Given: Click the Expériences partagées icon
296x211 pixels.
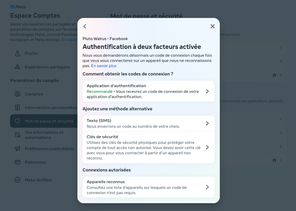Looking at the screenshot, I should (17, 67).
